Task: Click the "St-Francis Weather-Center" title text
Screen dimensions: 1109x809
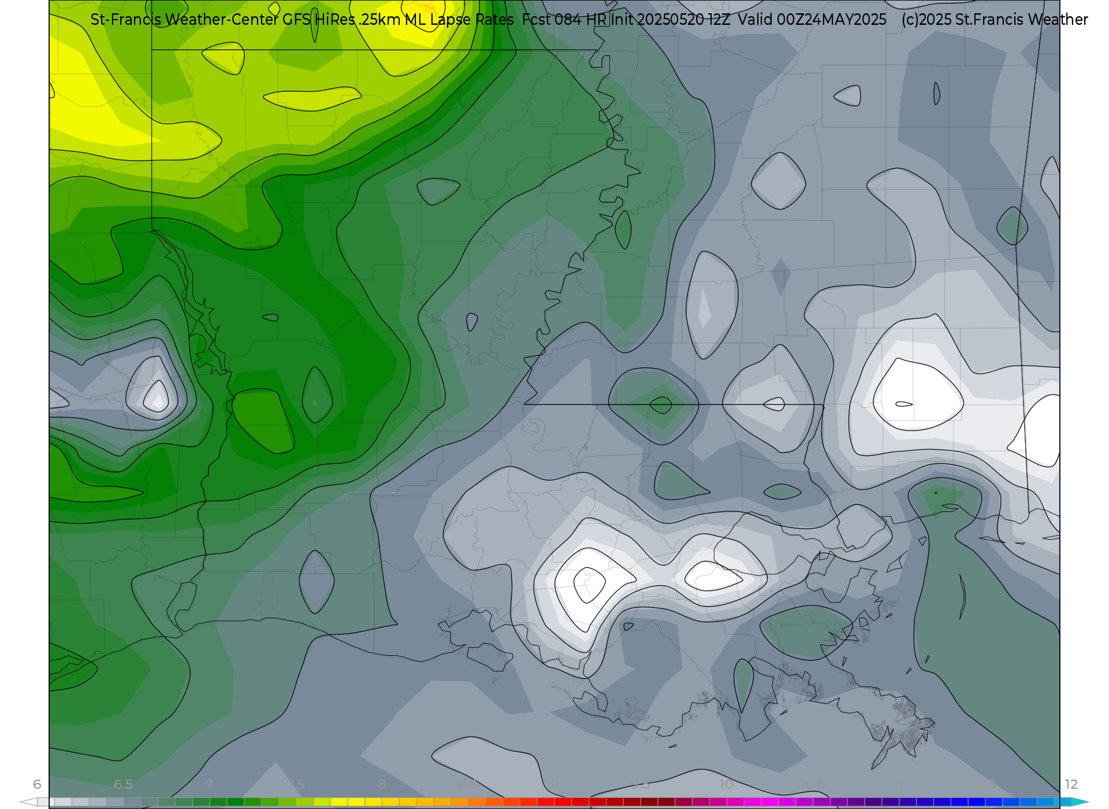Action: [184, 20]
